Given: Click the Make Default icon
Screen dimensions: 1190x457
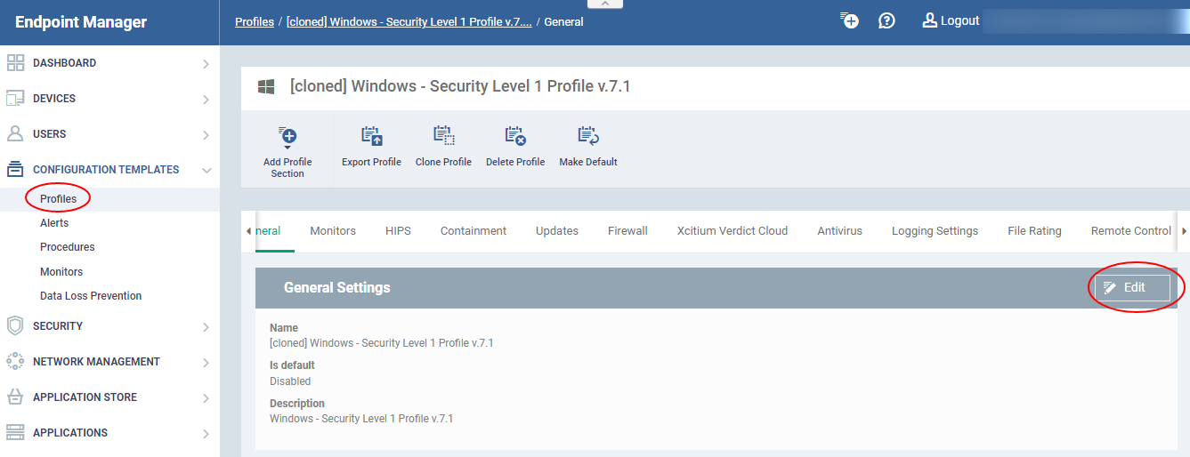Looking at the screenshot, I should click(588, 136).
